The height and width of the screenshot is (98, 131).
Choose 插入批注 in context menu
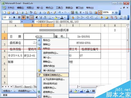point(53,70)
